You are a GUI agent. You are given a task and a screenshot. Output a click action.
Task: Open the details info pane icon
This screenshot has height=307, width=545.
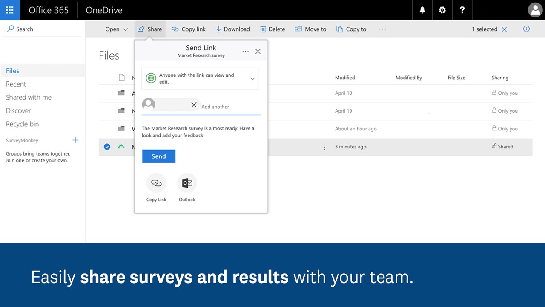(x=526, y=29)
